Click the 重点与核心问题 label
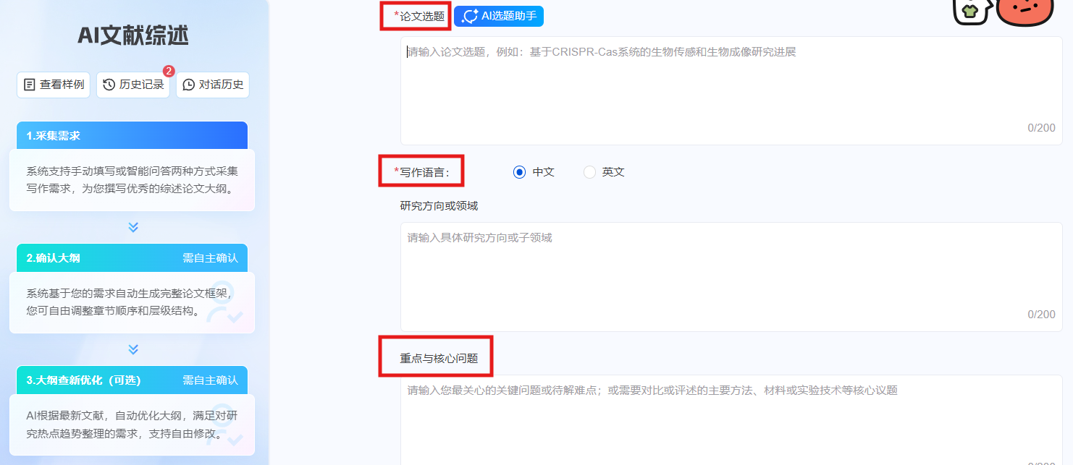Image resolution: width=1073 pixels, height=465 pixels. click(x=439, y=358)
